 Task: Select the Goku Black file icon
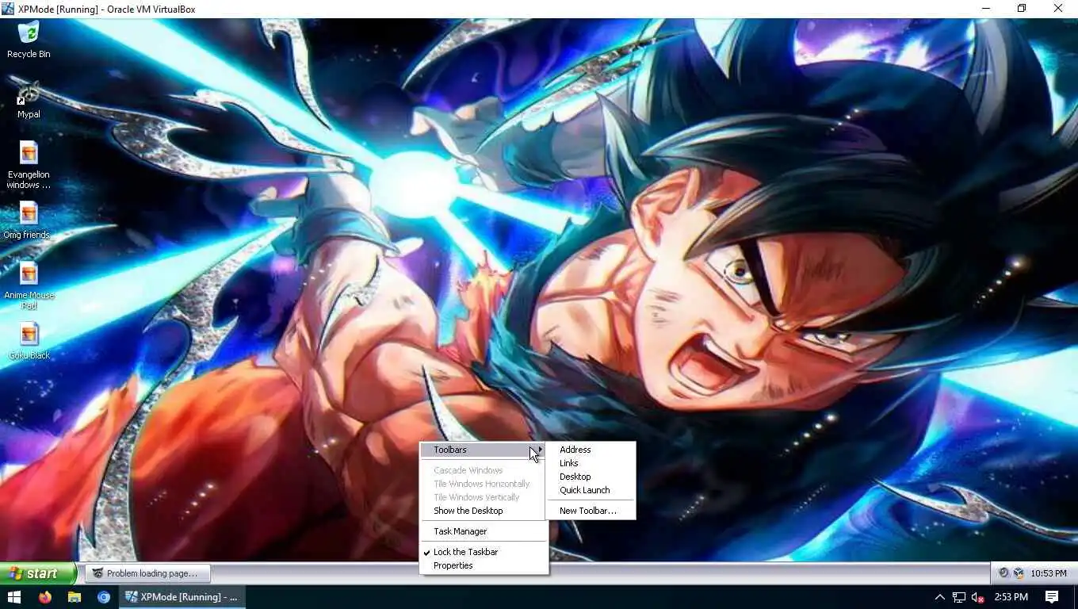tap(29, 341)
